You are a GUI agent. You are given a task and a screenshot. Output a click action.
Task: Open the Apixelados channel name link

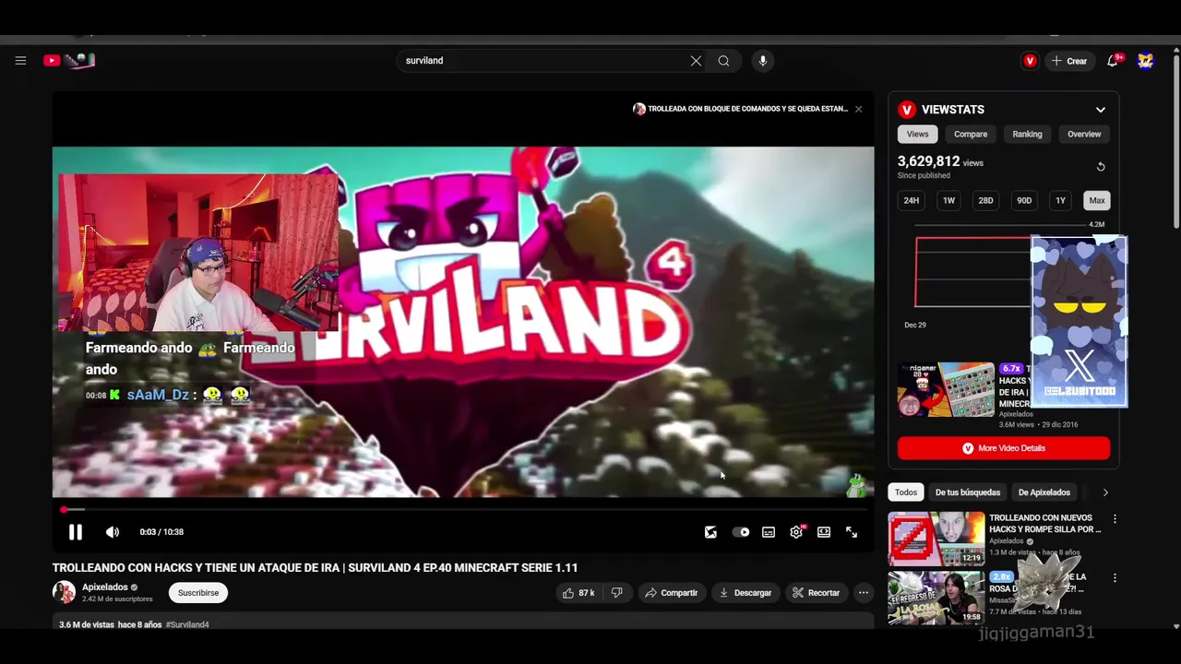coord(105,587)
